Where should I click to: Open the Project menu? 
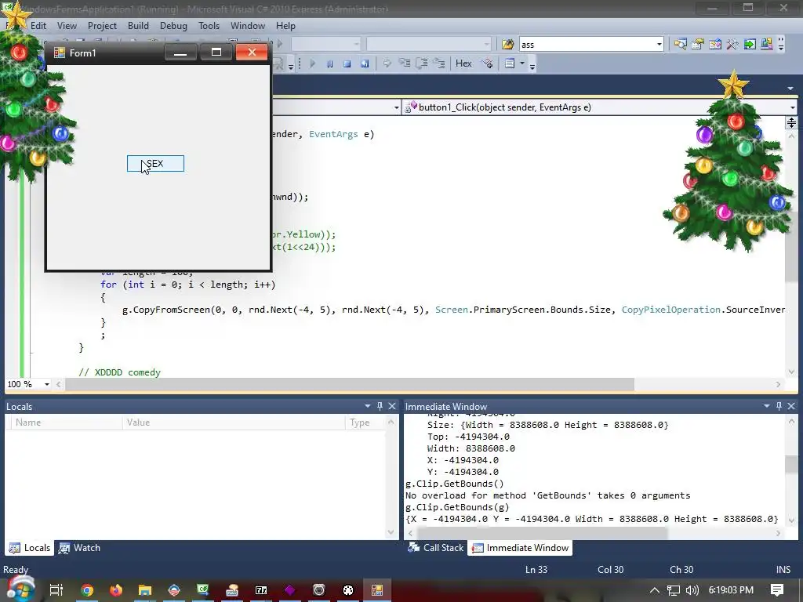coord(102,26)
